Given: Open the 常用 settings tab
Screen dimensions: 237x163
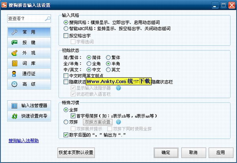Looking at the screenshot, I should (29, 32).
